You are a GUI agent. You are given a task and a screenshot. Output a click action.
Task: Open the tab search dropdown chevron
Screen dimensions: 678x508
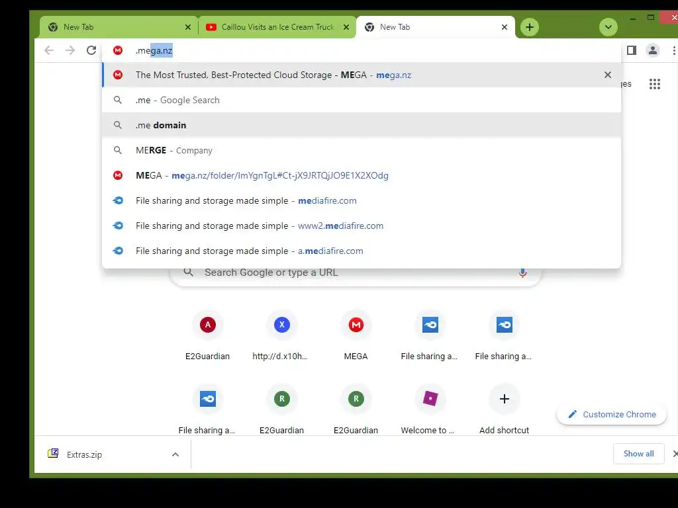click(608, 27)
